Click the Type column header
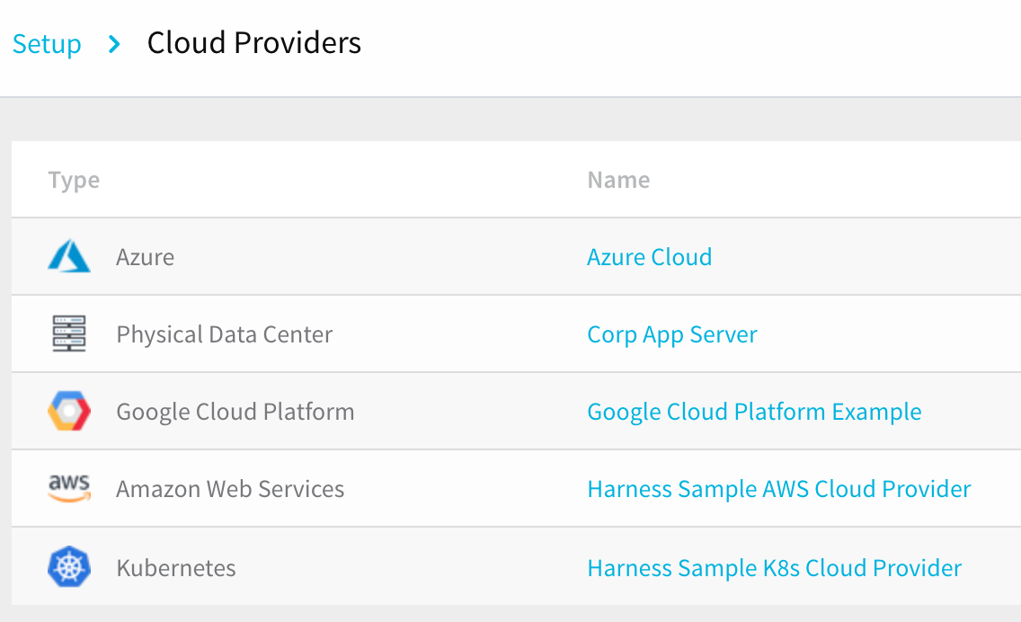This screenshot has width=1021, height=622. coord(75,181)
